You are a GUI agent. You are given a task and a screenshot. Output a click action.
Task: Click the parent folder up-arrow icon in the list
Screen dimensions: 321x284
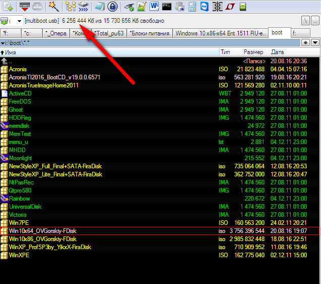[4, 61]
